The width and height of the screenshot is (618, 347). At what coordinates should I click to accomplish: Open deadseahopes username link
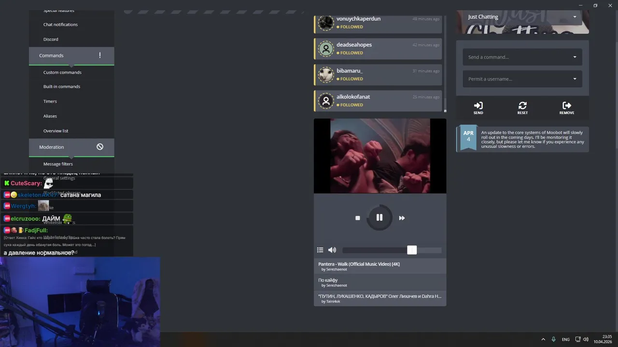(x=354, y=45)
